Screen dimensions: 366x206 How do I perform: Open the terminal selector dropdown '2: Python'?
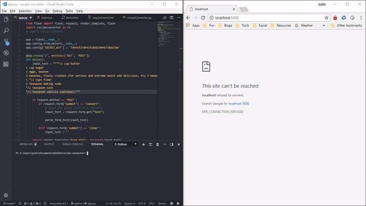point(125,144)
